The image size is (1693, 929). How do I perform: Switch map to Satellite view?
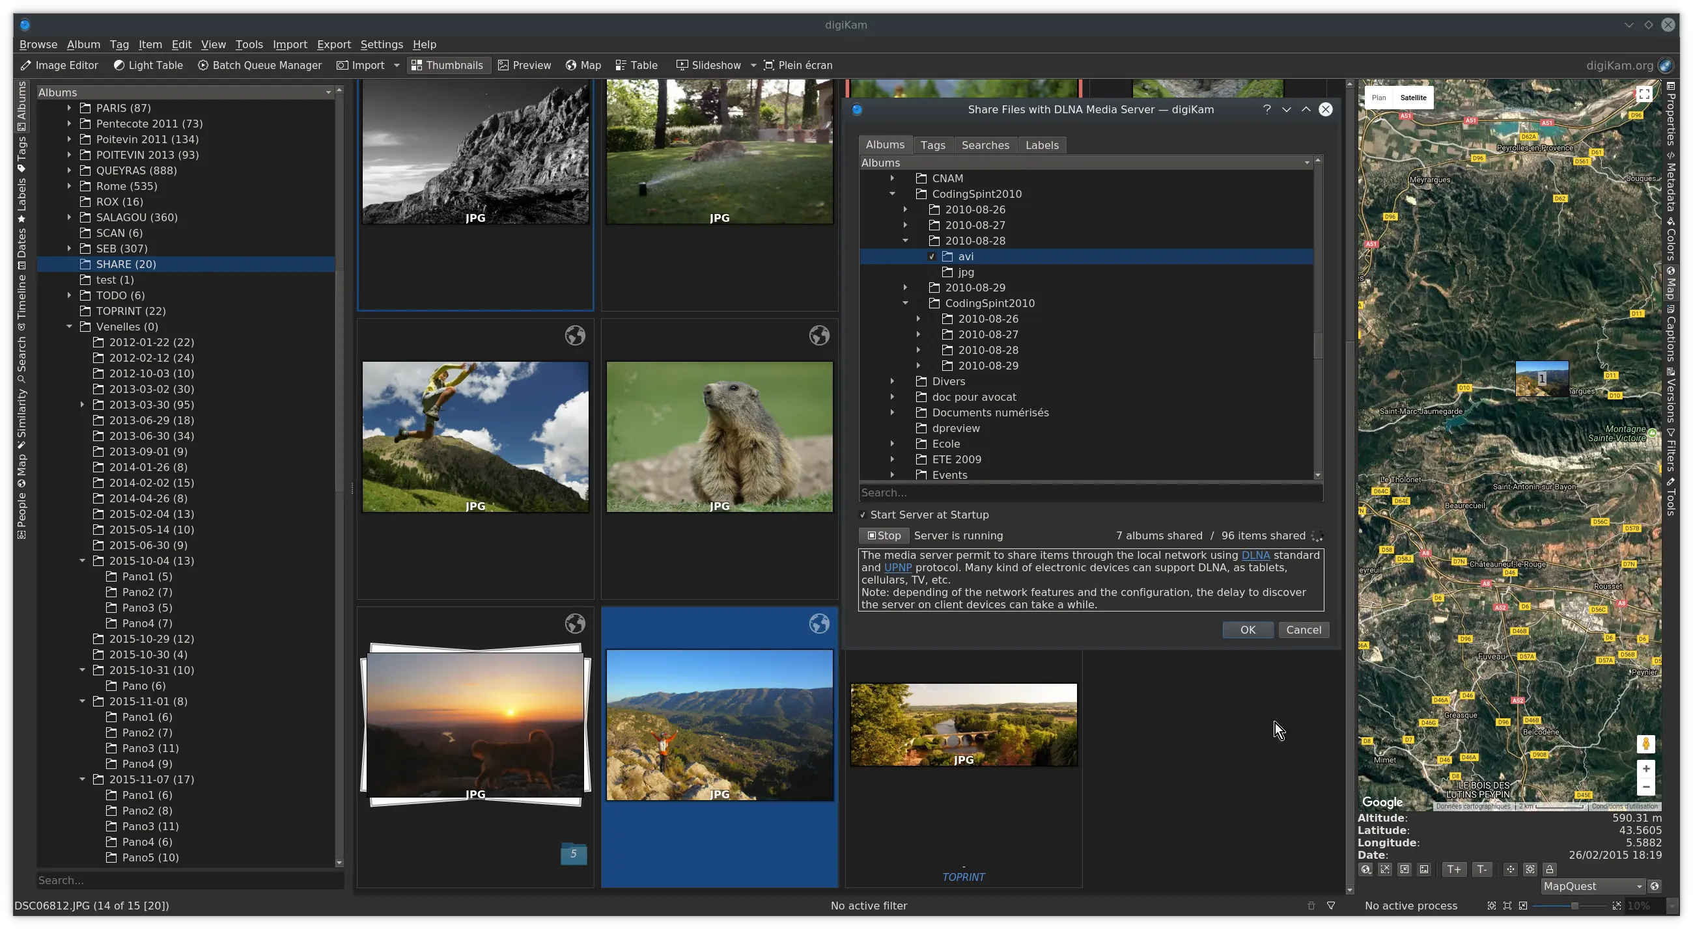tap(1412, 98)
